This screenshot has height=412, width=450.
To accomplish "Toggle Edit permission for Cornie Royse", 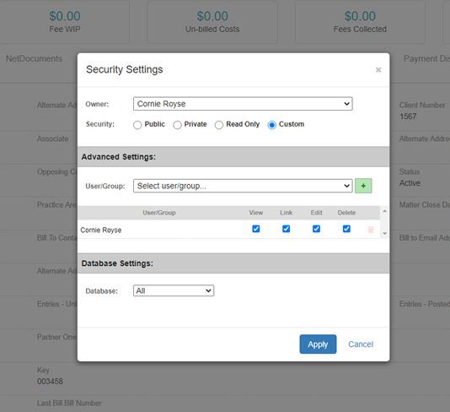I will point(316,229).
